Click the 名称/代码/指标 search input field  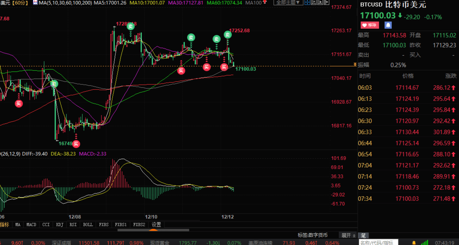[x=378, y=243]
